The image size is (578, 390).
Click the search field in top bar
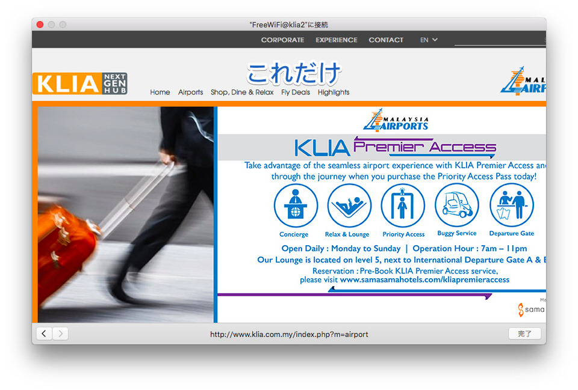tap(500, 40)
